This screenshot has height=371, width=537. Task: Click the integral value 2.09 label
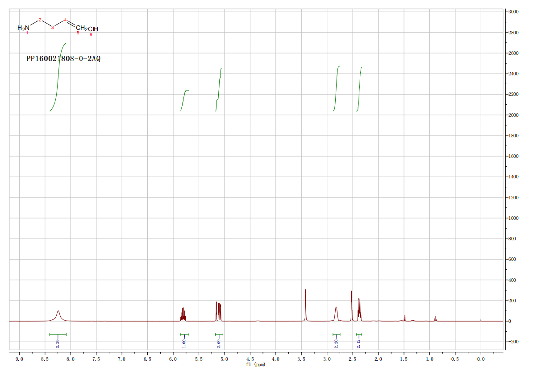(219, 343)
